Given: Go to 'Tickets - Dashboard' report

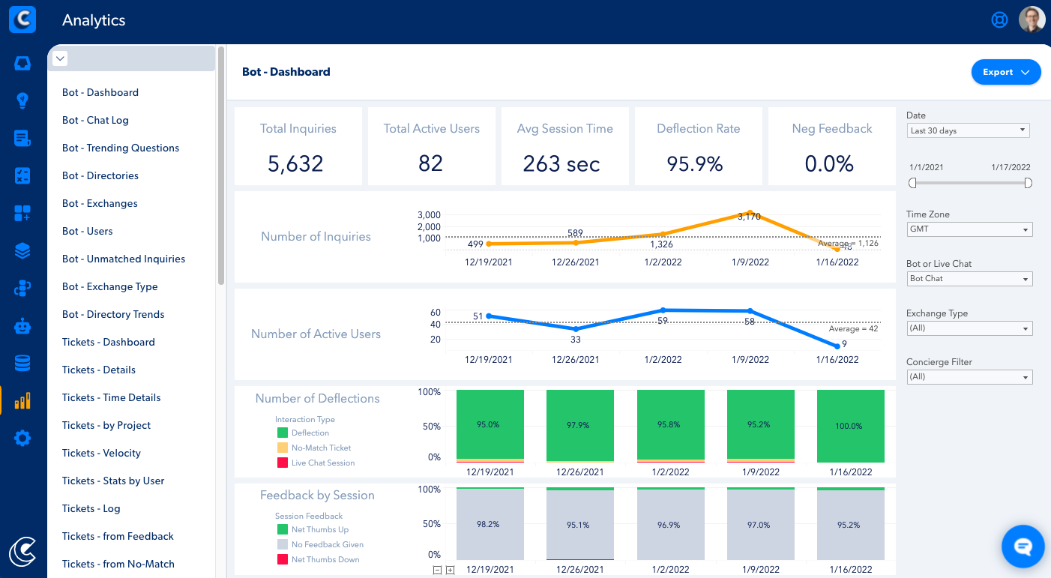Looking at the screenshot, I should pyautogui.click(x=109, y=342).
